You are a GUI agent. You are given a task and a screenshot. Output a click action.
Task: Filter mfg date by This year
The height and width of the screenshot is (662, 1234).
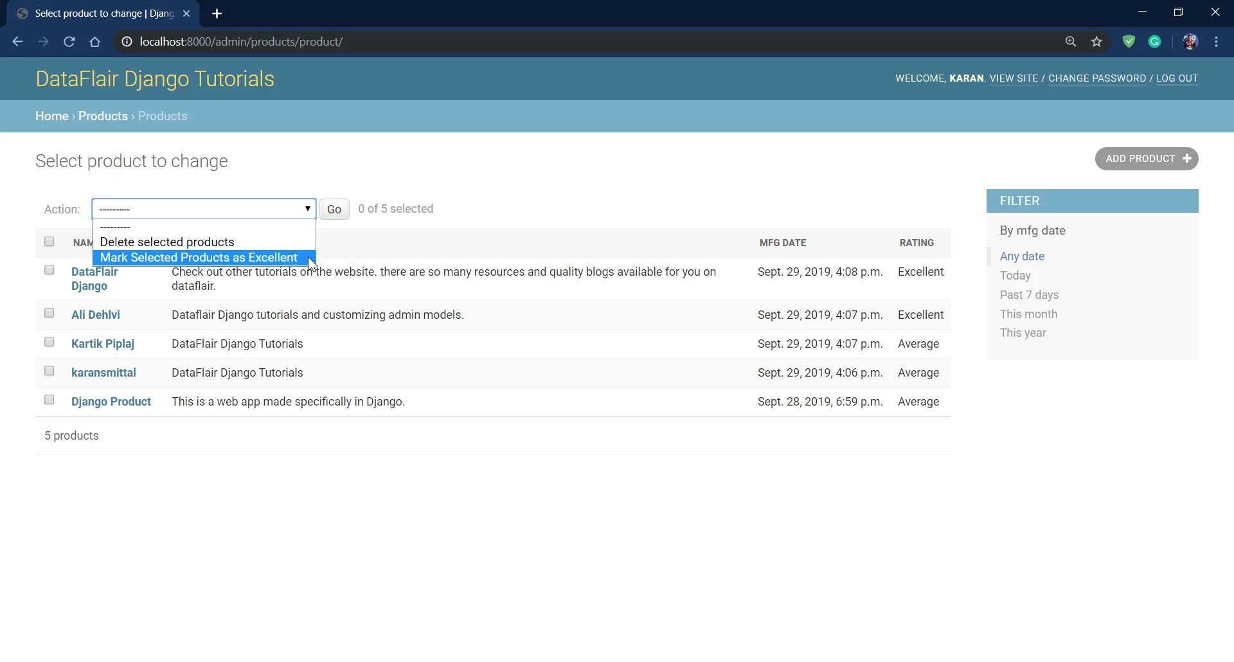(x=1023, y=333)
